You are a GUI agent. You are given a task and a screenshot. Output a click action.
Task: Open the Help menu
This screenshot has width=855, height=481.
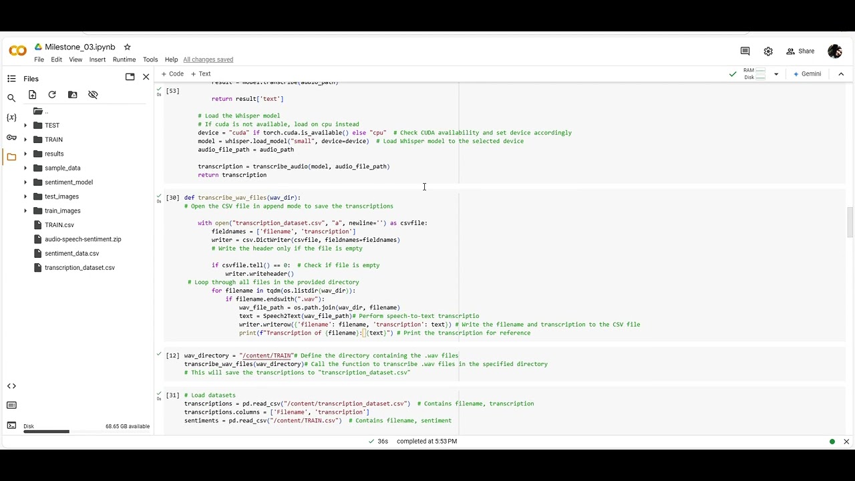[171, 59]
